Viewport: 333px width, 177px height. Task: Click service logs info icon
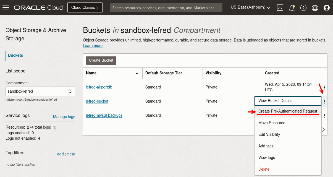pos(54,128)
